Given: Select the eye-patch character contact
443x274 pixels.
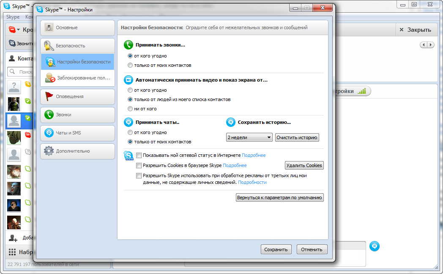Looking at the screenshot, I should [14, 205].
